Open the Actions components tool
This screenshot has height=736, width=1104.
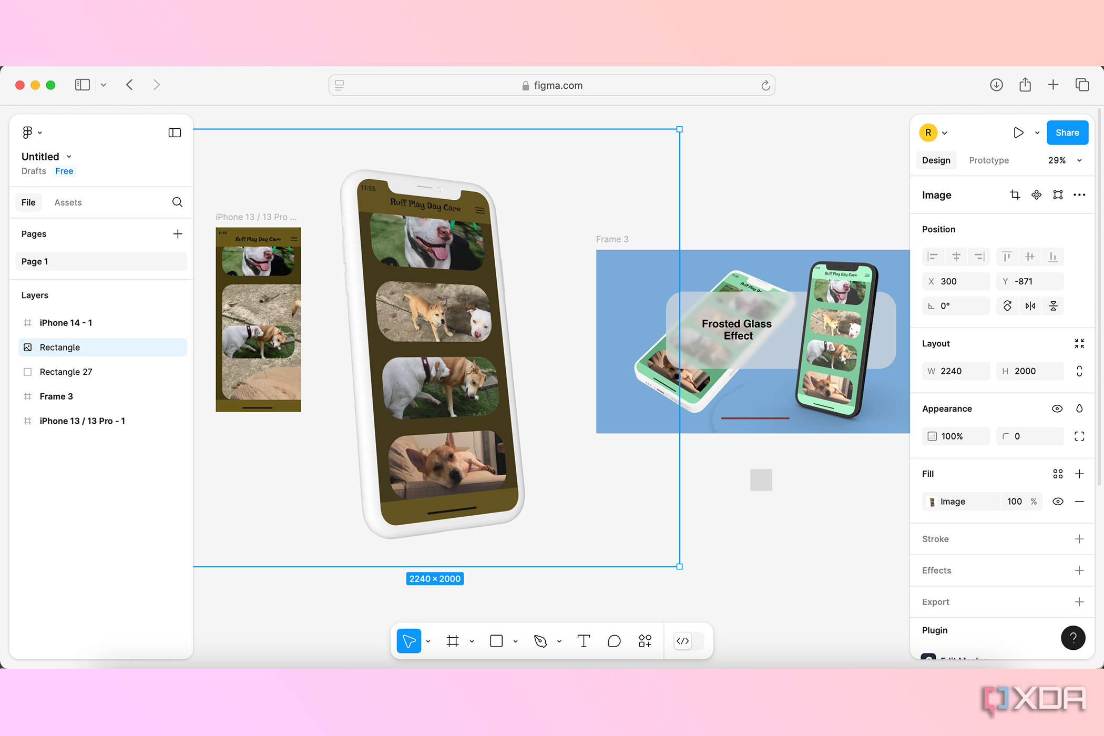[x=645, y=641]
